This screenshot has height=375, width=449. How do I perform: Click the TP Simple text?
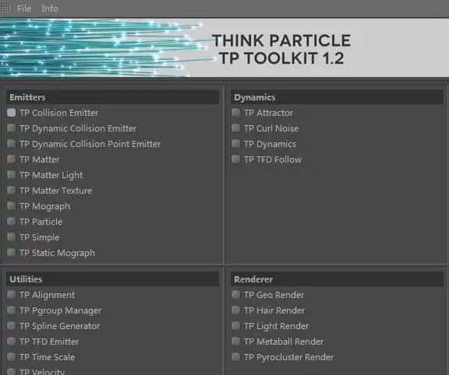[x=40, y=237]
